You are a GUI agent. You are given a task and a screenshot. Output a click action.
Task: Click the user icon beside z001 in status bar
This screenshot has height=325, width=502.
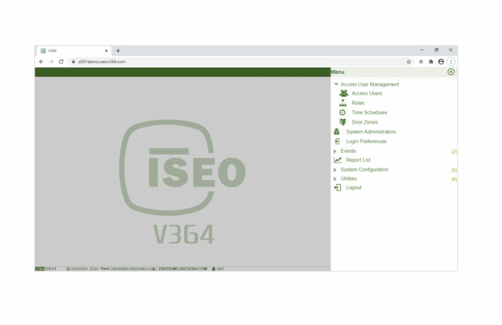click(x=213, y=268)
